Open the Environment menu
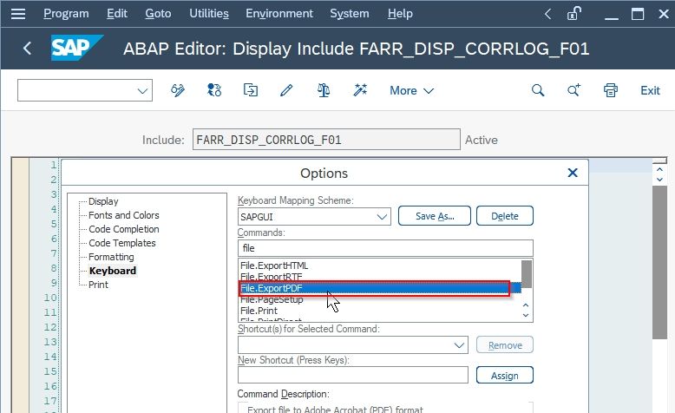Screen dimensions: 675x413 coord(279,14)
